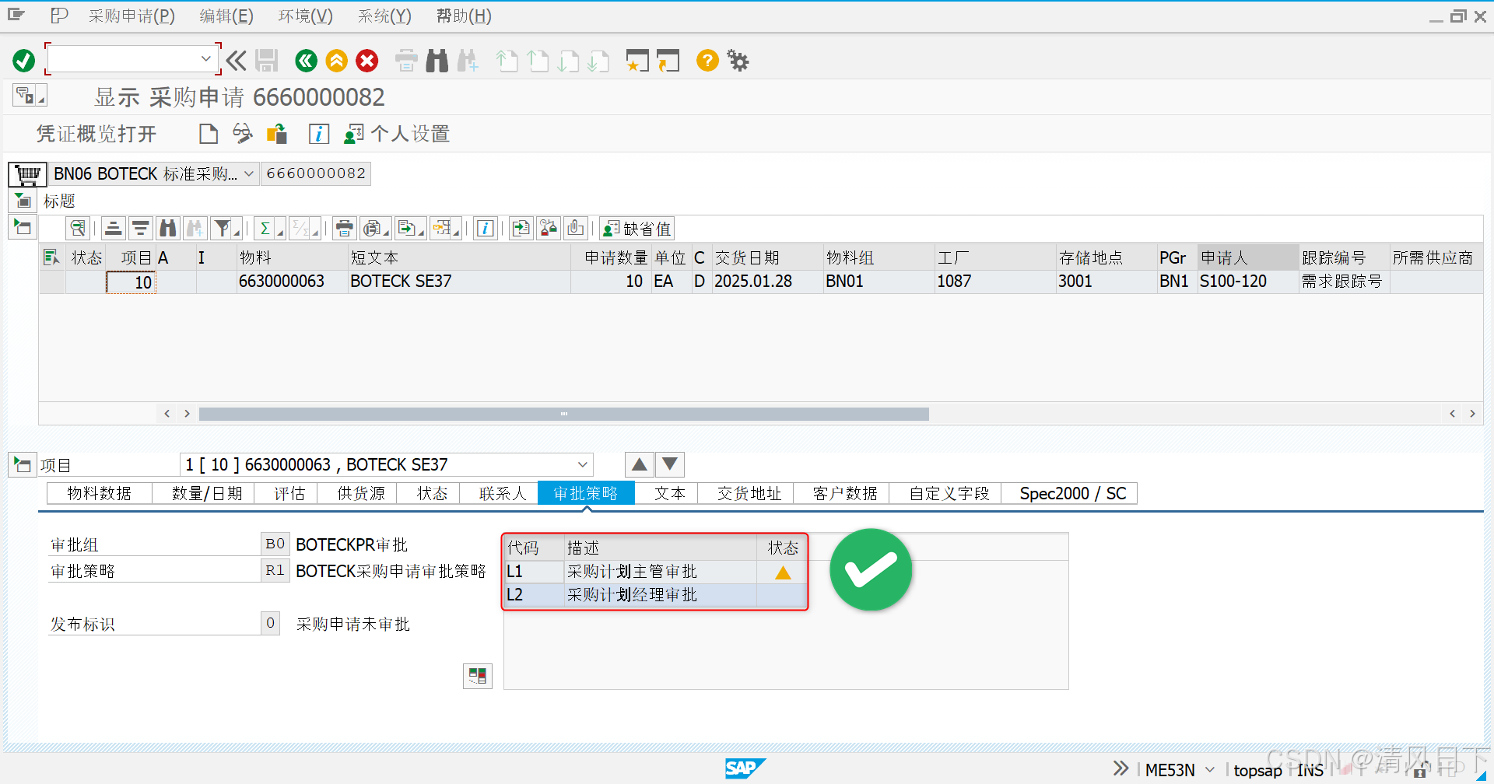Image resolution: width=1494 pixels, height=784 pixels.
Task: Open SAP help with the question mark icon
Action: click(707, 61)
